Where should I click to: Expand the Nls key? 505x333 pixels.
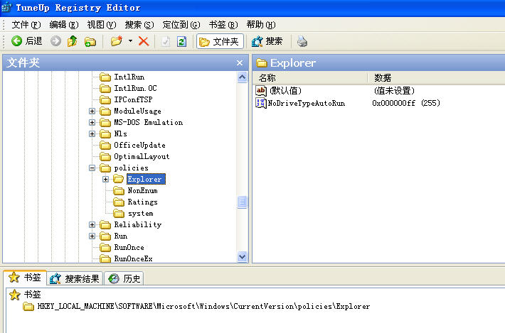92,133
